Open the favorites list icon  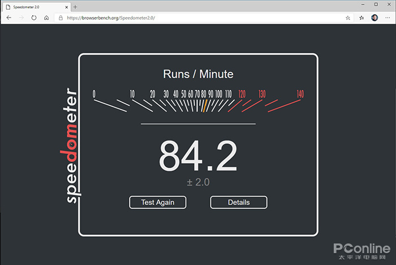coord(361,18)
